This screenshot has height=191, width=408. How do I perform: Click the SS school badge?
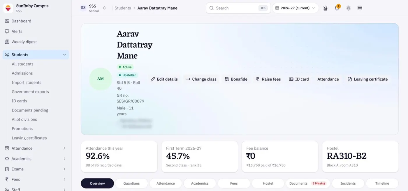pyautogui.click(x=83, y=8)
